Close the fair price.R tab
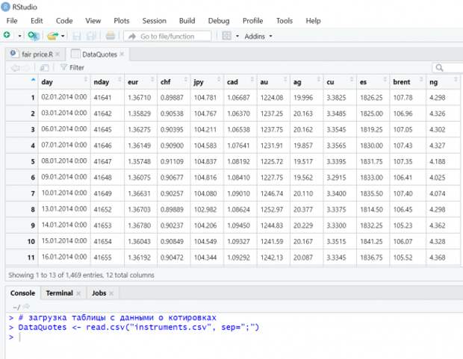 tap(58, 54)
